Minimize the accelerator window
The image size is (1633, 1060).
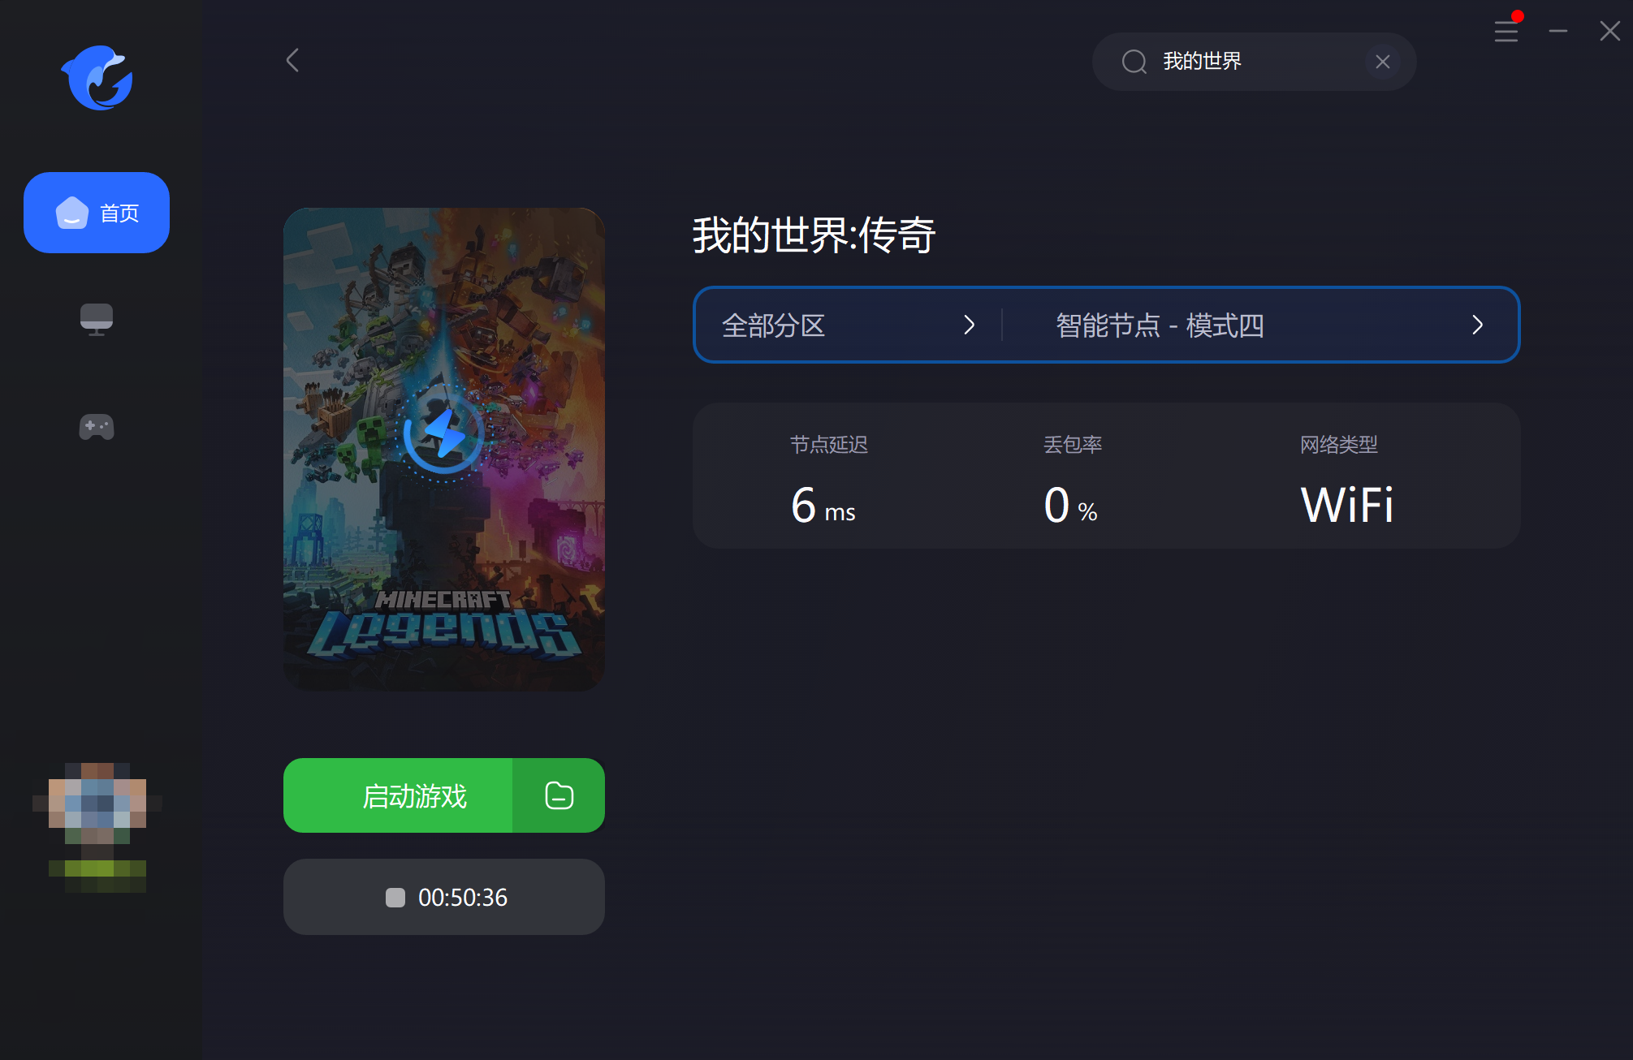click(1558, 31)
